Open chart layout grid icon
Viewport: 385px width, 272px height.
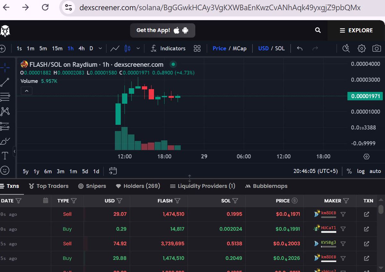tap(197, 48)
